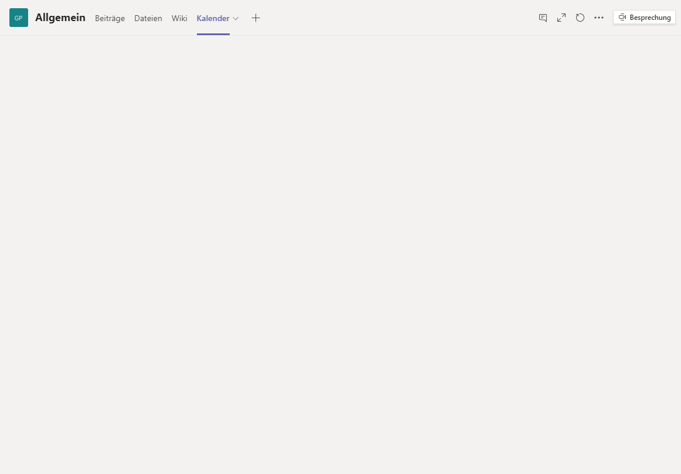The width and height of the screenshot is (681, 474).
Task: Click the video camera icon in Besprechung
Action: (622, 18)
